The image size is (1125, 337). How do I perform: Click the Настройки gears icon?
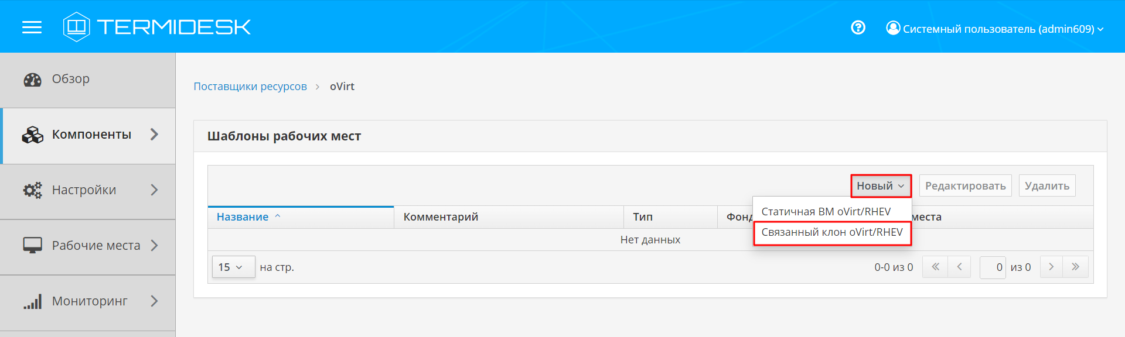point(32,190)
